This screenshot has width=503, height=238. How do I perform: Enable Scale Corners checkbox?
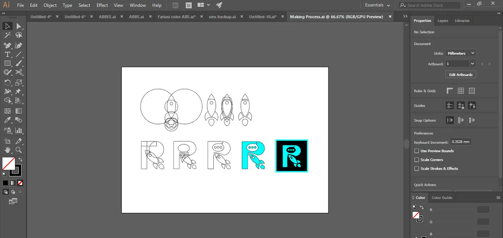click(417, 160)
